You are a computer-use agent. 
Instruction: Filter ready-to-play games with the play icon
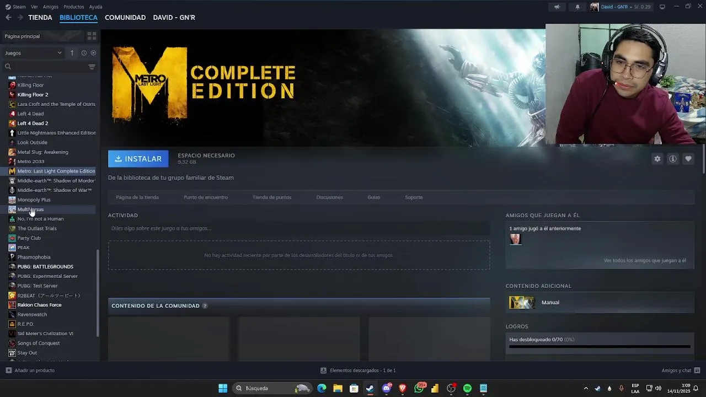coord(93,53)
